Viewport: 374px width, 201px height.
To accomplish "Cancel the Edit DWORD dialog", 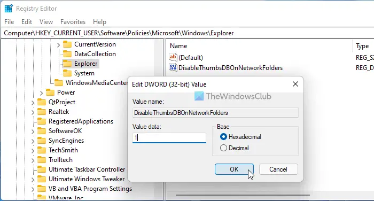I will coord(278,169).
